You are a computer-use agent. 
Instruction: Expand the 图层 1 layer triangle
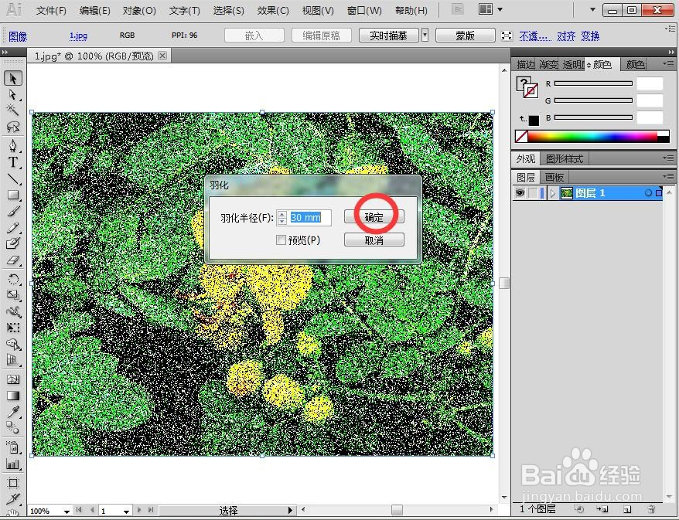552,193
